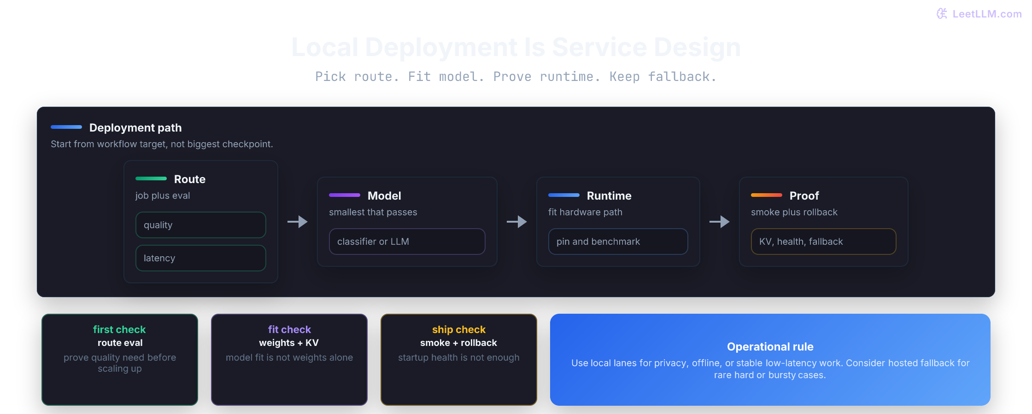Select the 'Use local lanes for privacy' paragraph

tap(770, 369)
